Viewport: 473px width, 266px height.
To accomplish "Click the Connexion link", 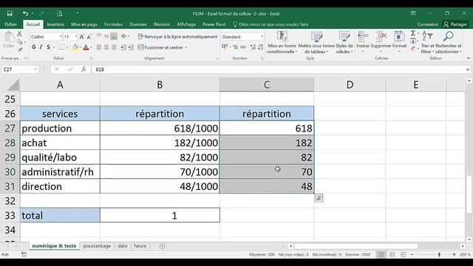I will (x=427, y=24).
